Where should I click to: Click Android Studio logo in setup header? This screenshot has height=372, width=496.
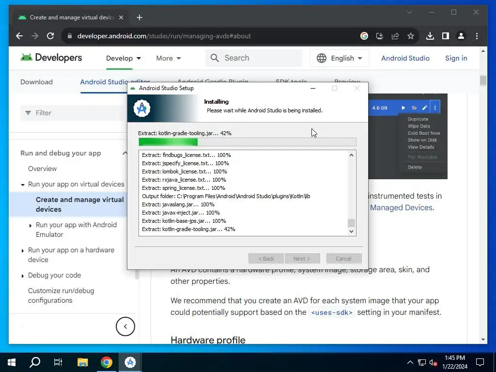(x=142, y=108)
